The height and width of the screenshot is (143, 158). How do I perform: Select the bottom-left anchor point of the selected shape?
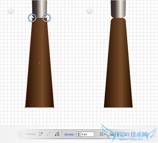coord(25,108)
